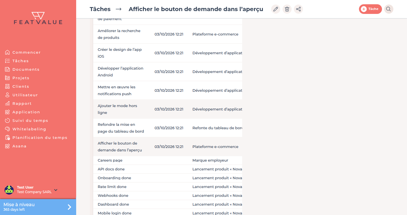Select task "Mettre en œuvre les notifications push"
The width and height of the screenshot is (407, 215).
(x=168, y=90)
